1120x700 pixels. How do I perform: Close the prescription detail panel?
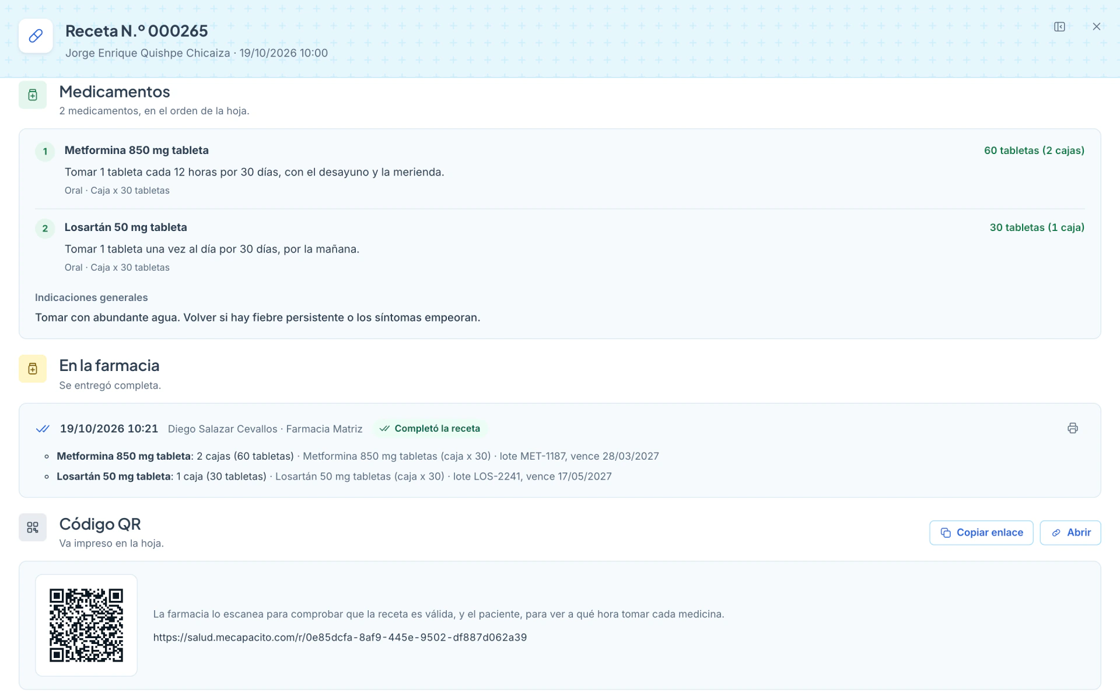1096,27
